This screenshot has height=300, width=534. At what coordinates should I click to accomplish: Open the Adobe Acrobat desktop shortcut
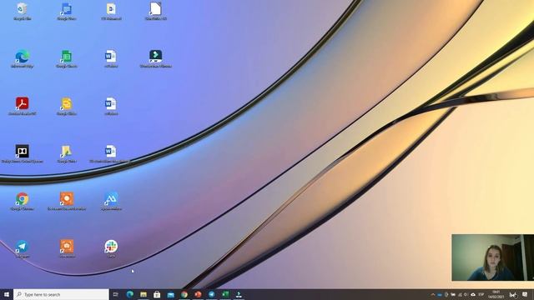pos(23,106)
